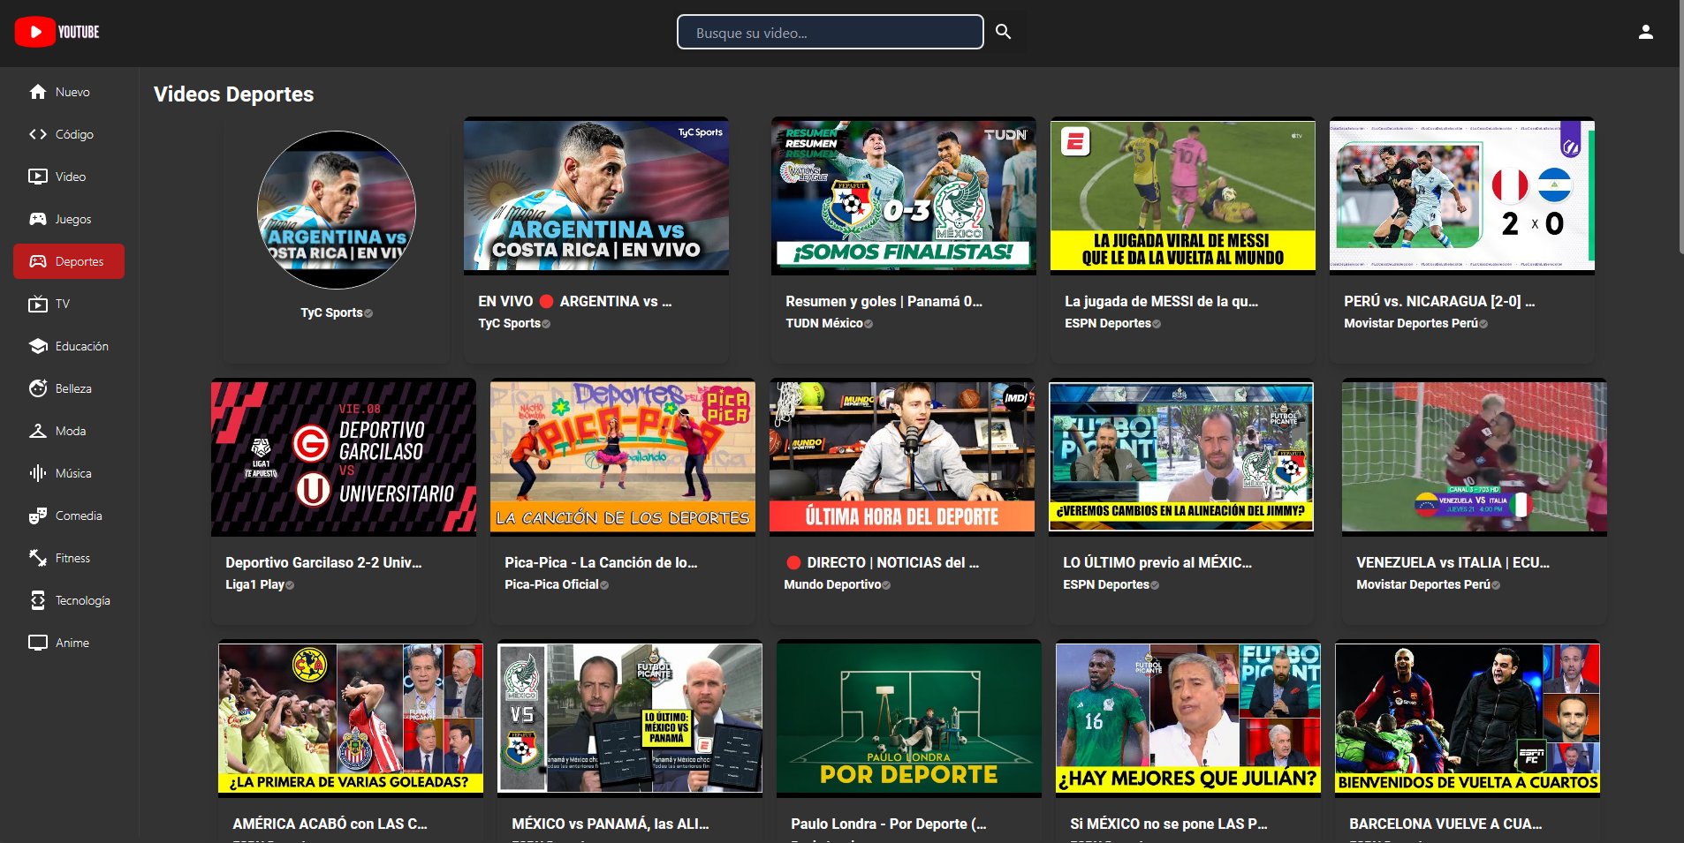1684x843 pixels.
Task: Click the Juegos gamepad icon
Action: [x=38, y=219]
